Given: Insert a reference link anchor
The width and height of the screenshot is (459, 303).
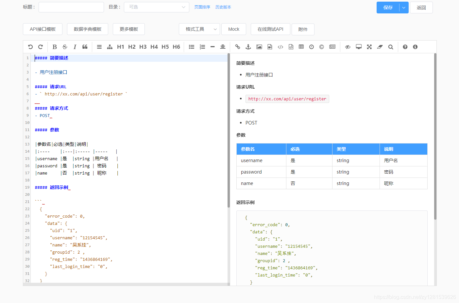Looking at the screenshot, I should (248, 47).
